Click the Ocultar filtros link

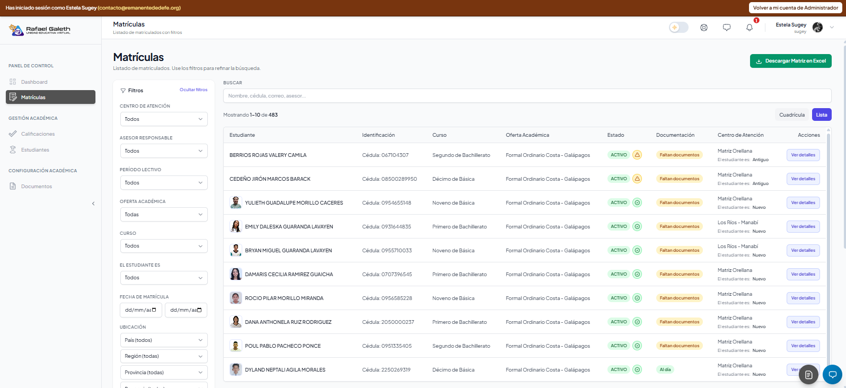(x=193, y=90)
